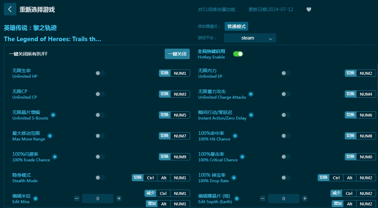Toggle Instant Action/Zero Delay
Viewport: 378px width, 208px height.
tap(286, 115)
